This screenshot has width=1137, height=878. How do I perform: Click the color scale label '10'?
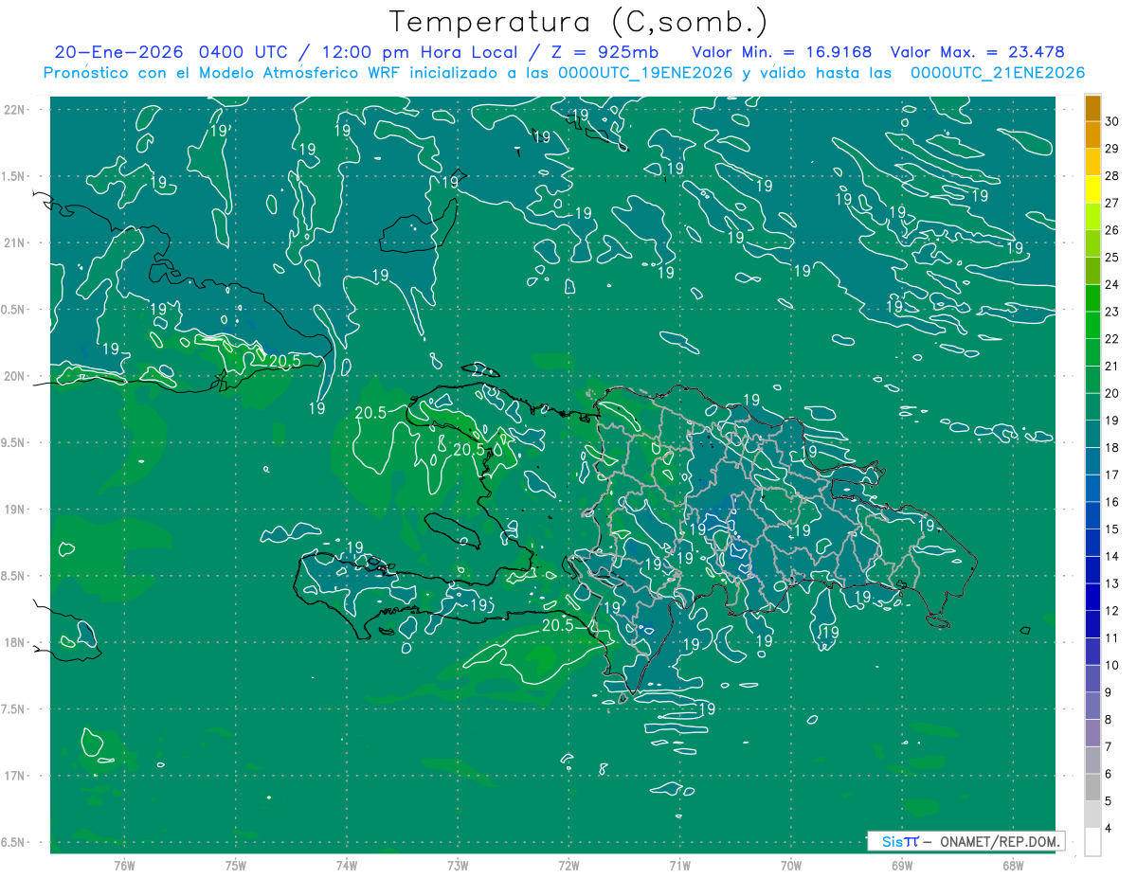tap(1111, 665)
